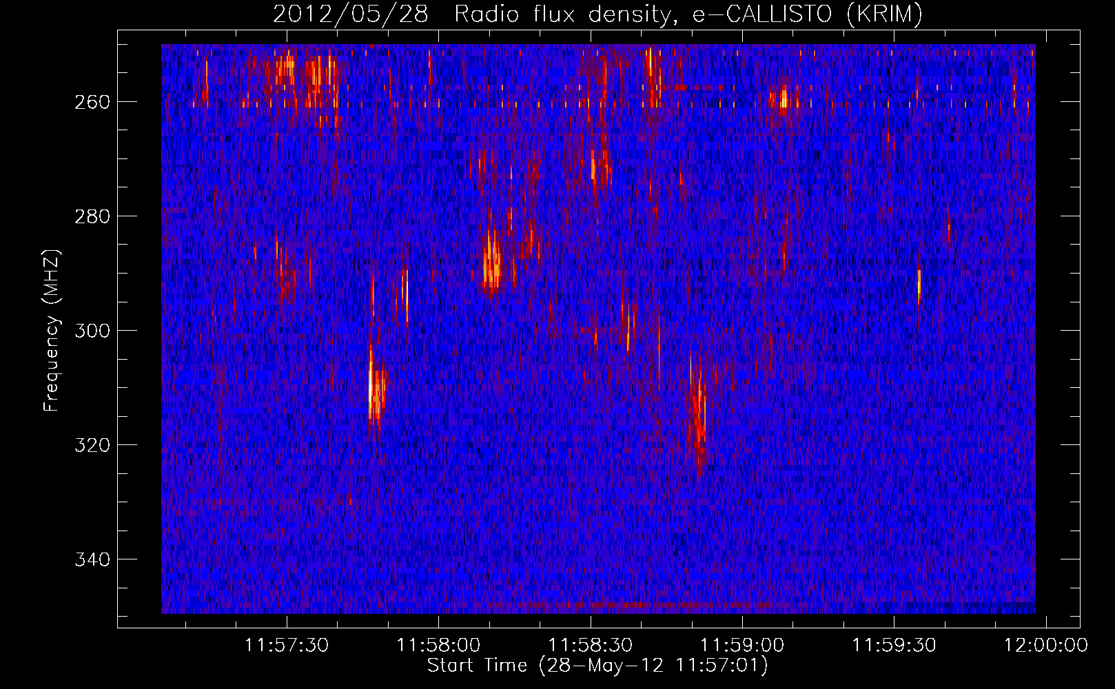Click the Frequency (MHZ) axis label
The image size is (1115, 689).
[52, 330]
